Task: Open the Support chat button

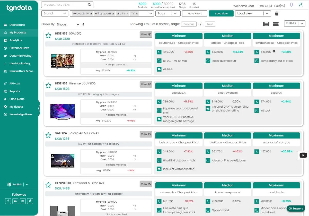Action: point(296,209)
